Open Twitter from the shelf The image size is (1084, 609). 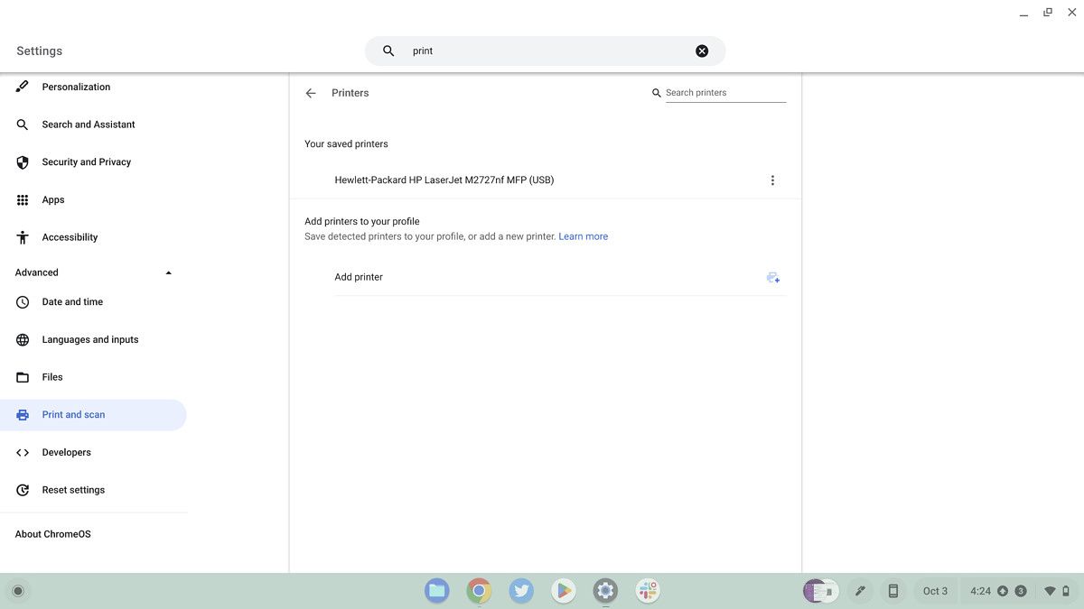click(520, 590)
